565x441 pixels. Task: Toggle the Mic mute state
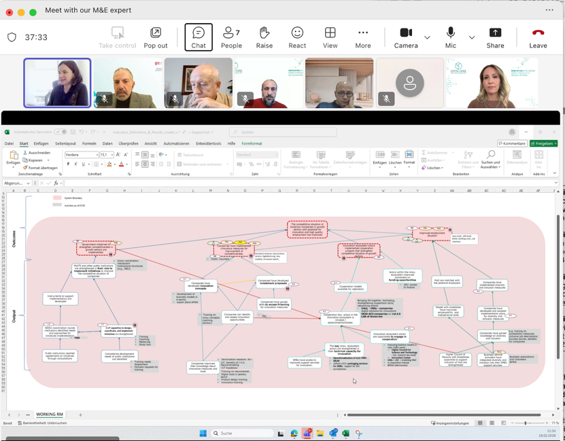450,37
